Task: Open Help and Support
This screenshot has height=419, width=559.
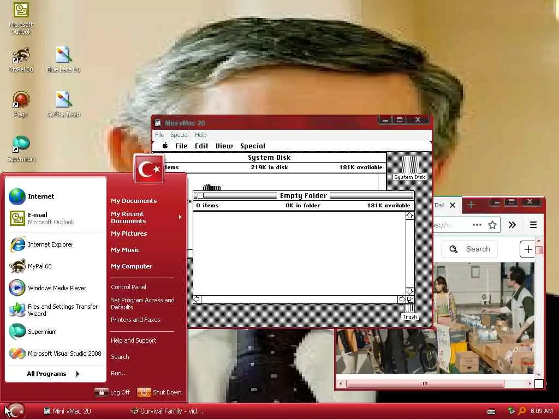Action: pos(134,340)
